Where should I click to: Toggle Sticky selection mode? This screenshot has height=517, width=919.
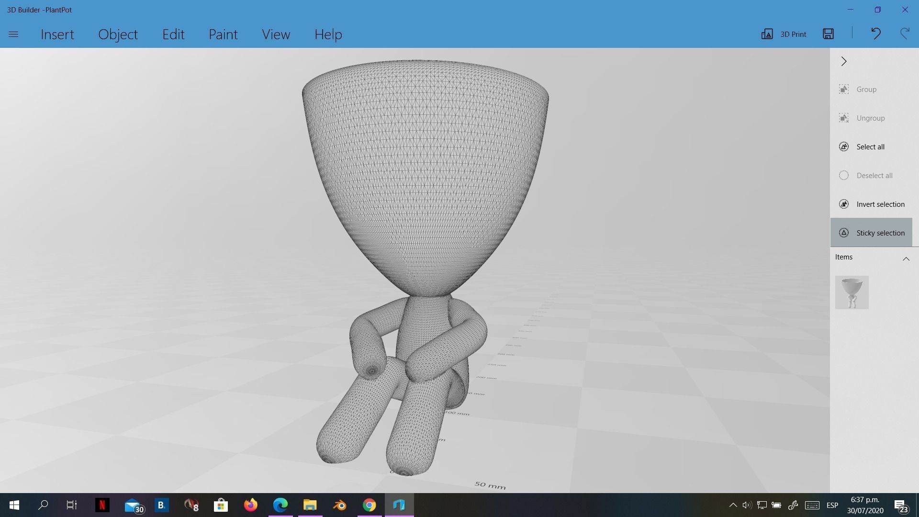[x=871, y=233]
